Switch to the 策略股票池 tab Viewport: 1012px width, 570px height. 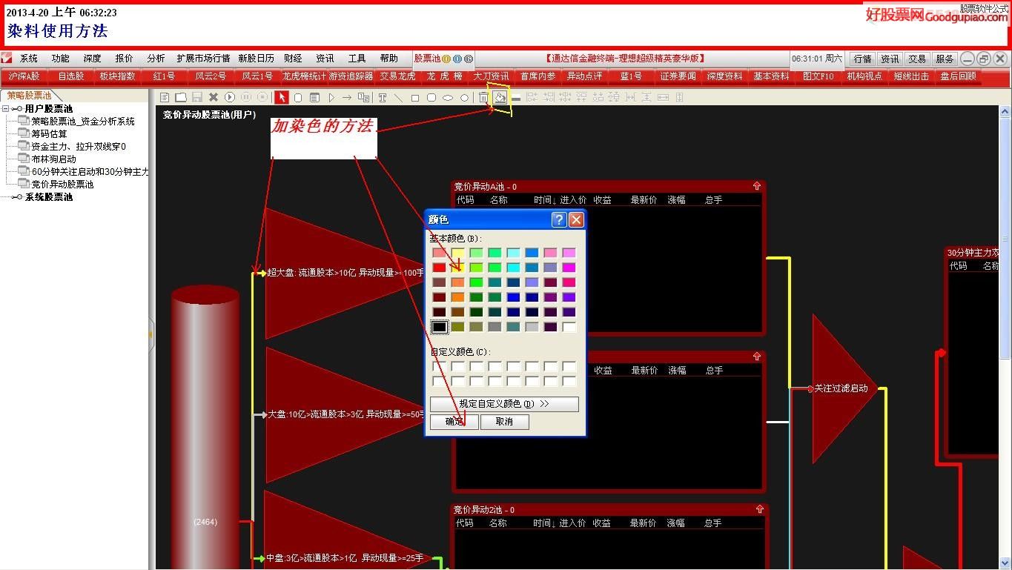point(30,96)
